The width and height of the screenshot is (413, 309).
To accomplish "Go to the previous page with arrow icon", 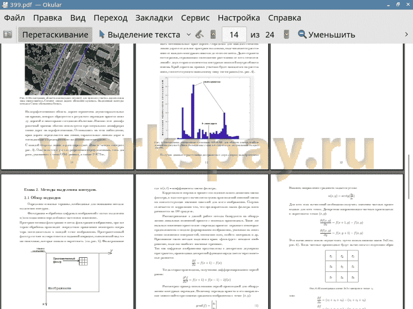I will (x=213, y=35).
